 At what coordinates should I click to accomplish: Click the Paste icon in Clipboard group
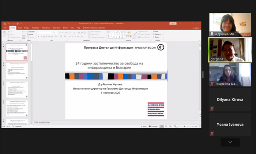point(4,34)
